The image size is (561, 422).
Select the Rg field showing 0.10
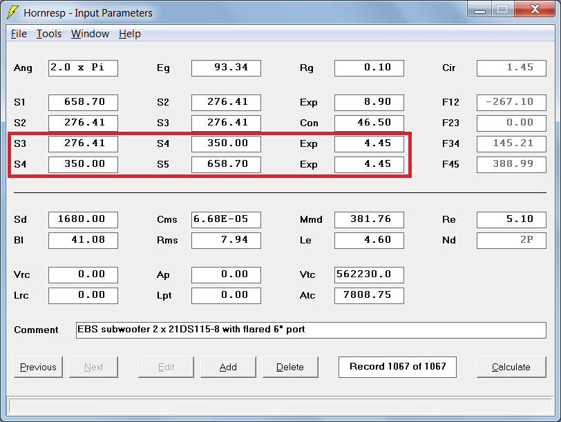(x=369, y=68)
